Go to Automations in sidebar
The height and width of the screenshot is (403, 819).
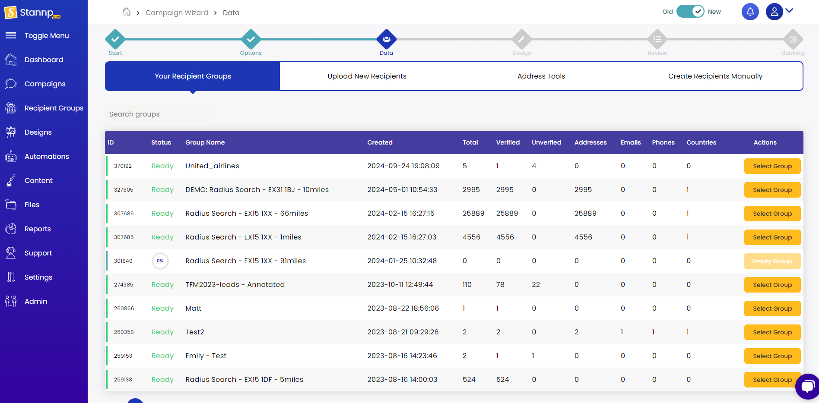(46, 157)
